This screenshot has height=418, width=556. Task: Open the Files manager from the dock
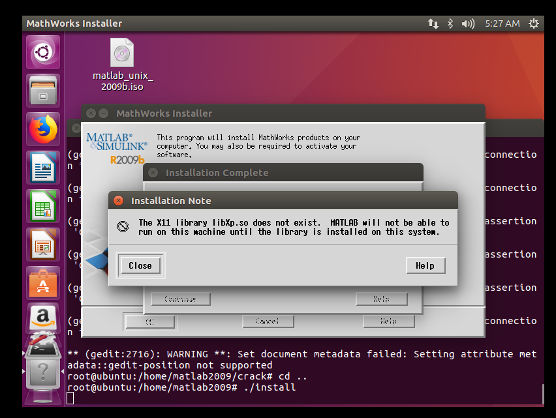[x=43, y=91]
